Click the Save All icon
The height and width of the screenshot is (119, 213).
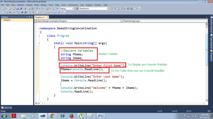tap(21, 8)
